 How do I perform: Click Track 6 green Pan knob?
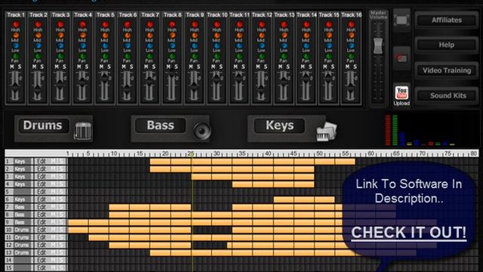[x=128, y=56]
